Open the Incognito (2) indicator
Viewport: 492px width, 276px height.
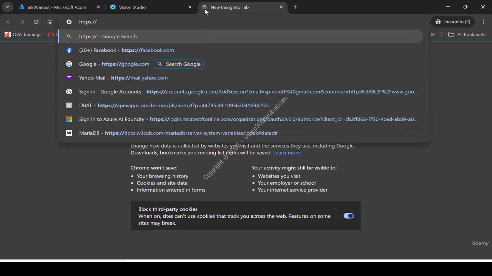tap(453, 22)
